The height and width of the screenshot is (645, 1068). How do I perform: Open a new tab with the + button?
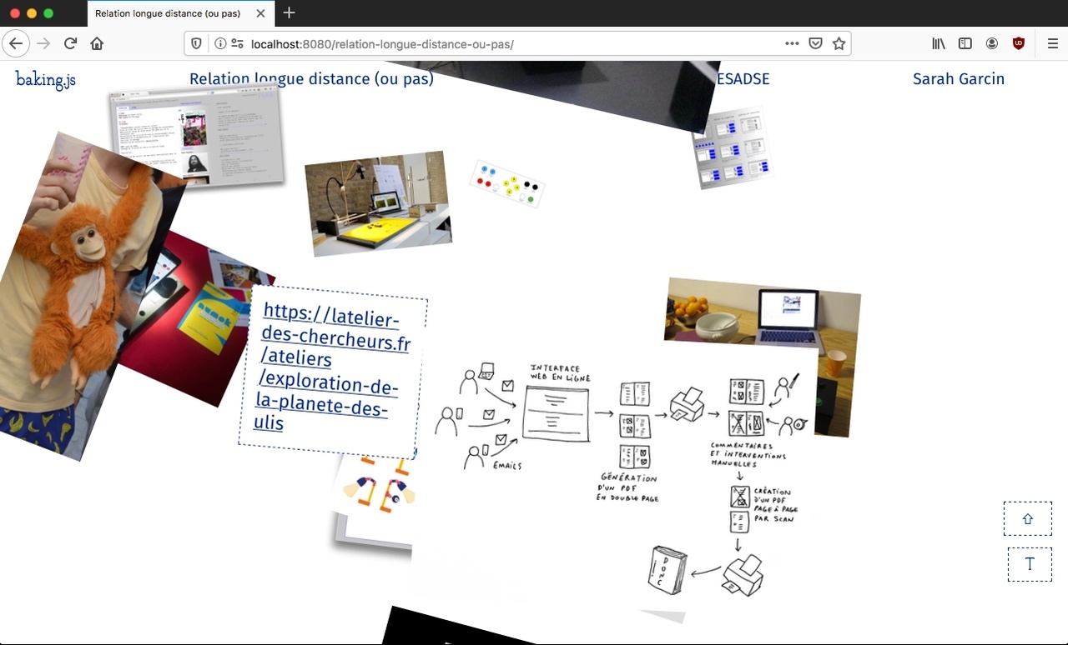coord(289,13)
